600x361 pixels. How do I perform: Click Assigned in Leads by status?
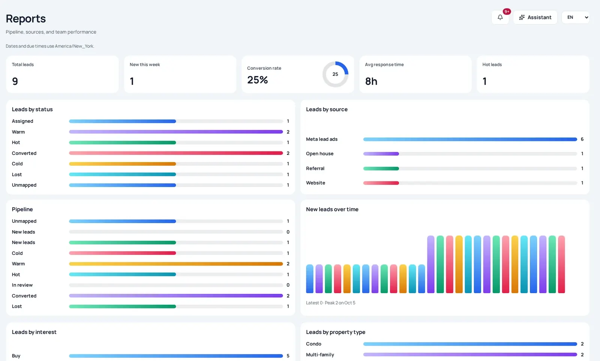tap(22, 121)
